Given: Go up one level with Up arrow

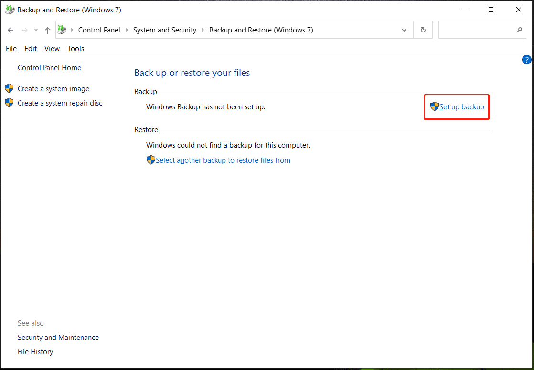Looking at the screenshot, I should pos(48,30).
